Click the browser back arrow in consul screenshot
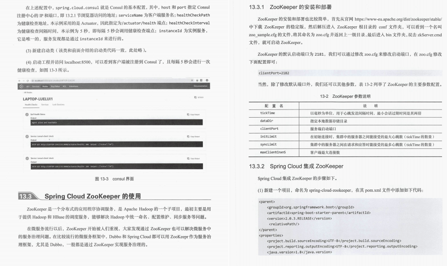The image size is (447, 266). coord(19,81)
